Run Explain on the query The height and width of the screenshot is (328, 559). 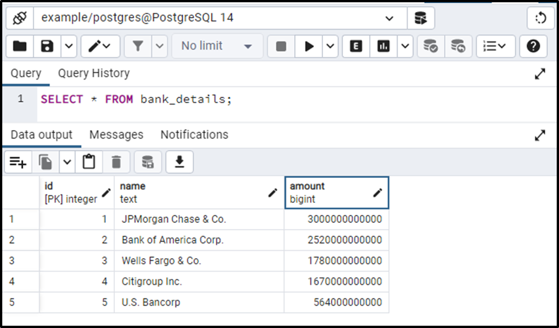point(355,46)
